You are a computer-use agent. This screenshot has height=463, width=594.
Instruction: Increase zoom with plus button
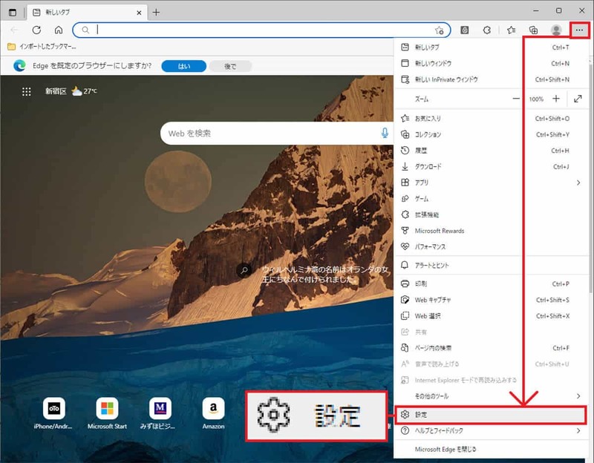555,99
